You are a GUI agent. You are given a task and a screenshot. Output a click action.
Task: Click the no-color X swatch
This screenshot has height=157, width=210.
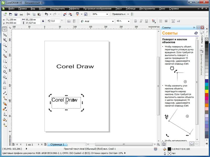[207, 39]
